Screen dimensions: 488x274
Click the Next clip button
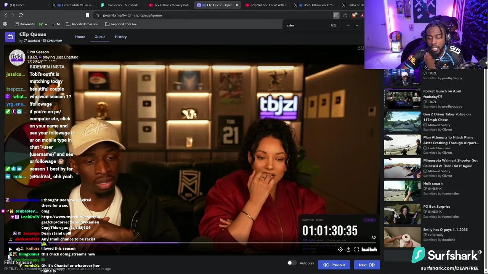tap(367, 265)
